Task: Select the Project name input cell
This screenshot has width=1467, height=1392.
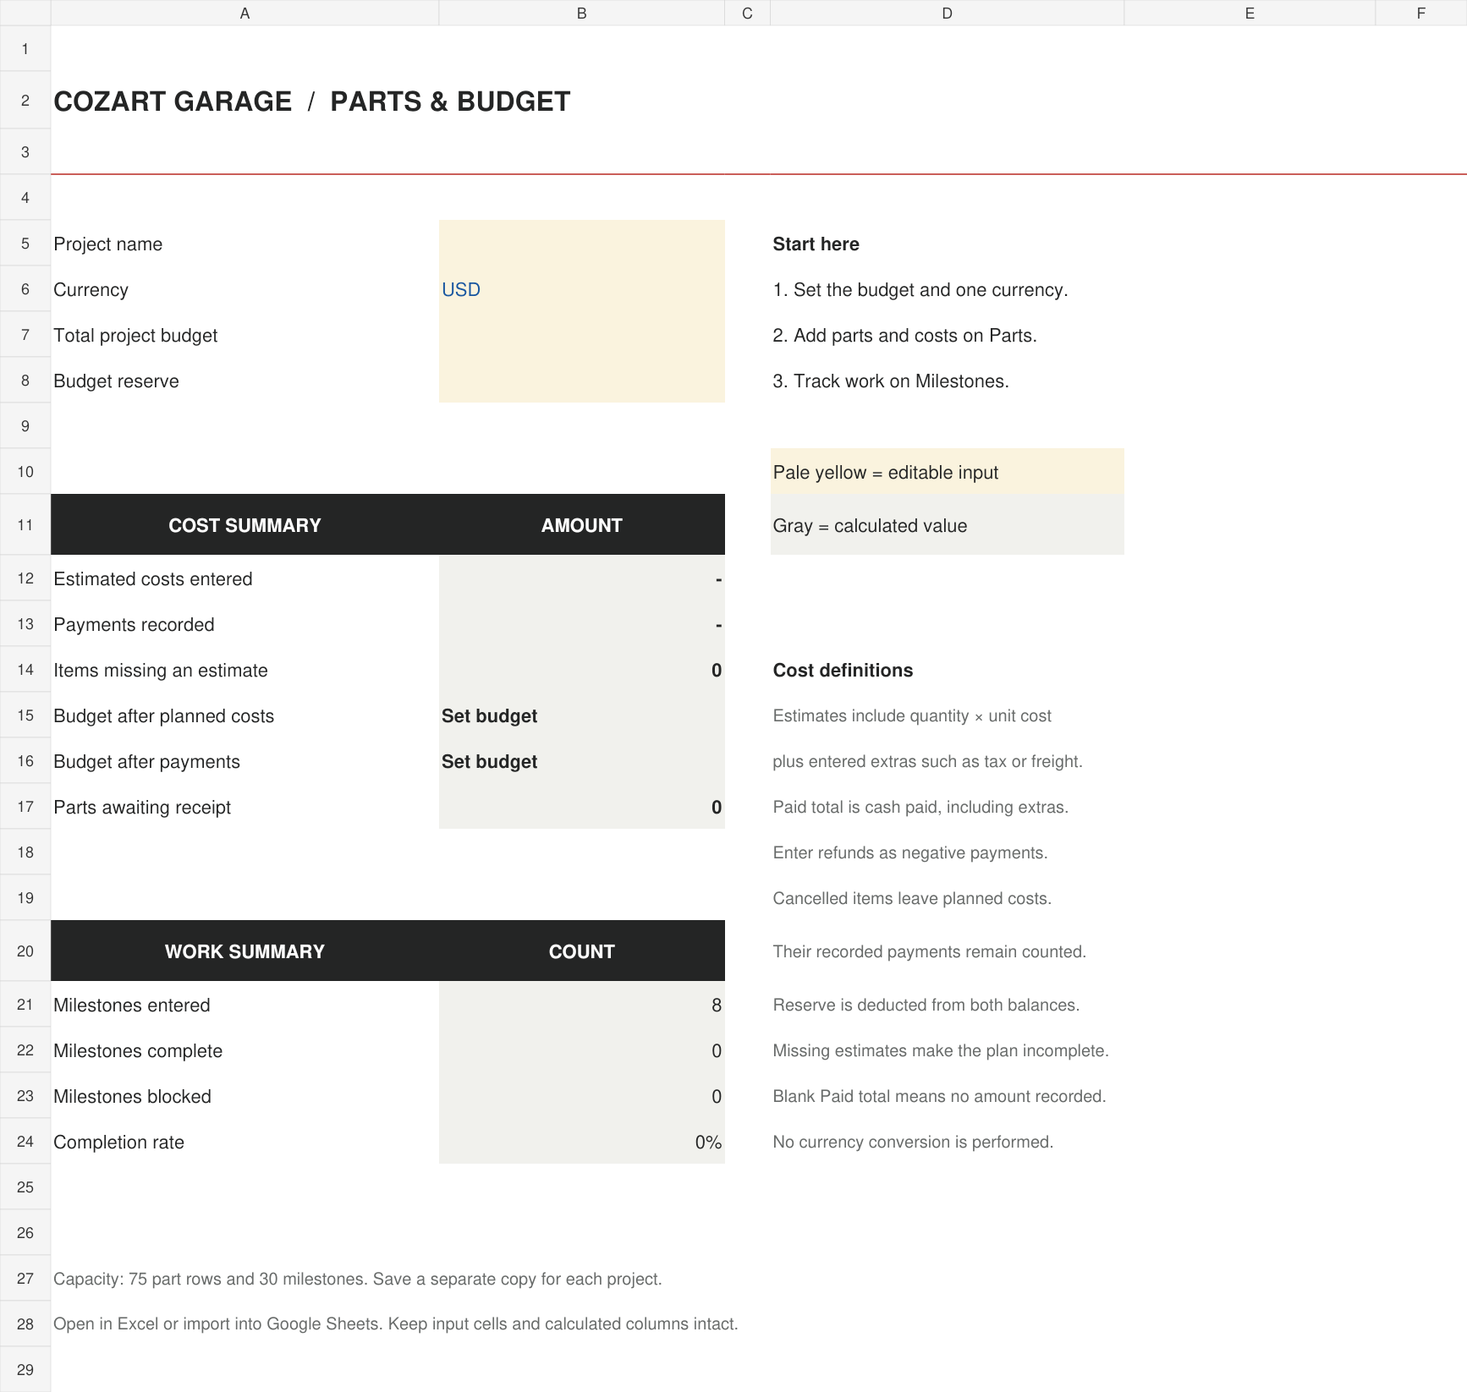Action: 581,244
